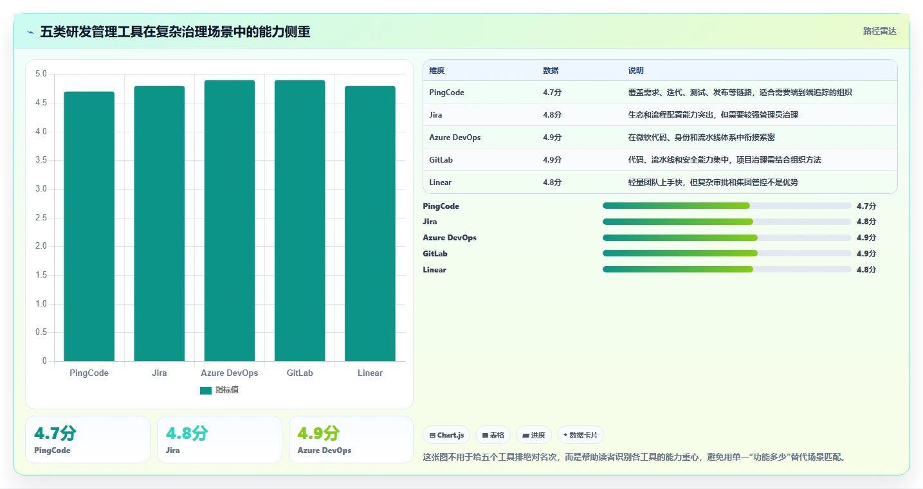Click the lightning icon beside the title
Screen dimensions: 923x489
click(x=30, y=32)
